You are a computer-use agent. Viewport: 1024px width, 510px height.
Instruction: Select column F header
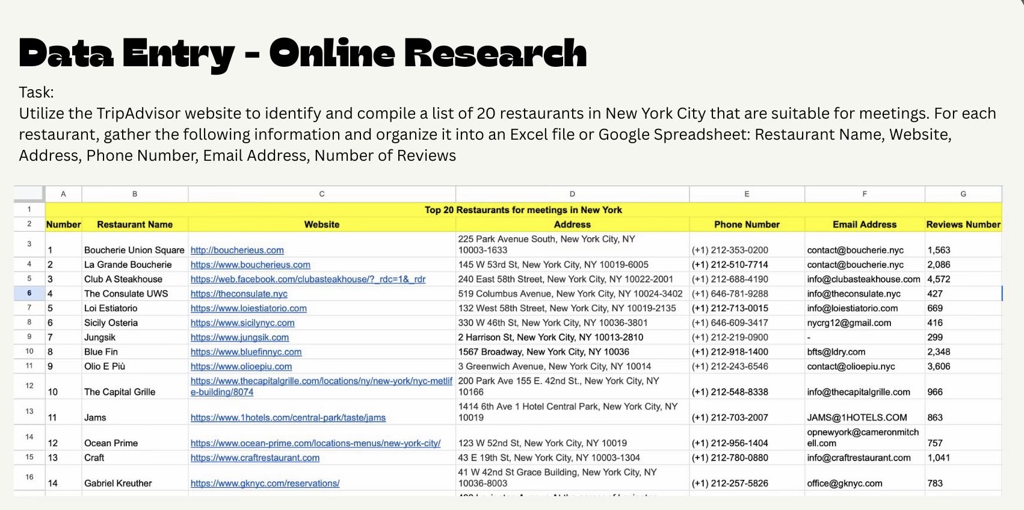(865, 194)
